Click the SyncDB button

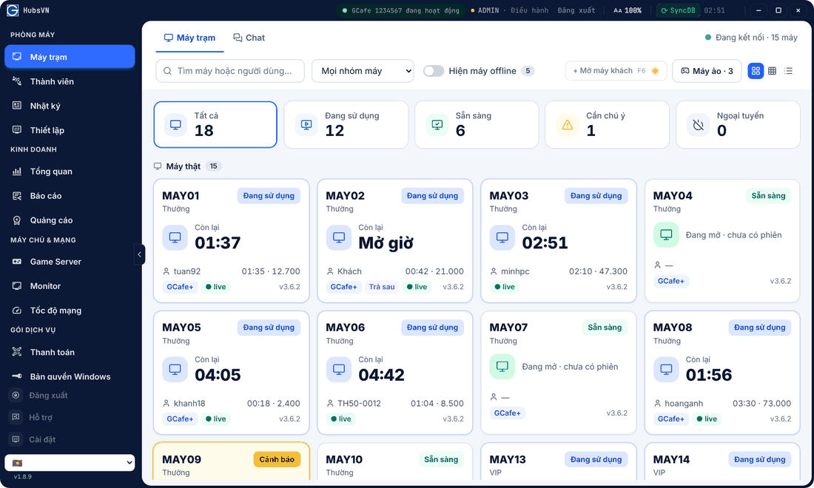[678, 10]
